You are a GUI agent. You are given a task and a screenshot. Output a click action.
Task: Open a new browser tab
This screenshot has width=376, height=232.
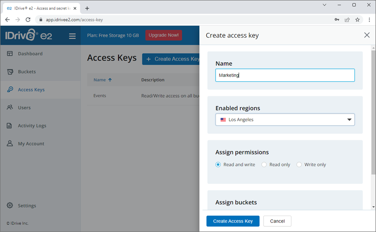click(x=87, y=8)
